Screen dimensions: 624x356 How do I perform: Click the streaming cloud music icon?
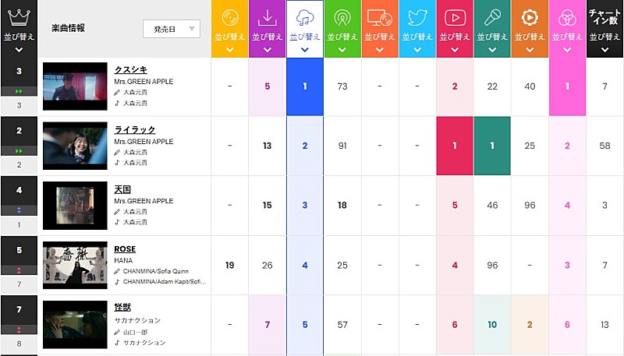point(305,17)
